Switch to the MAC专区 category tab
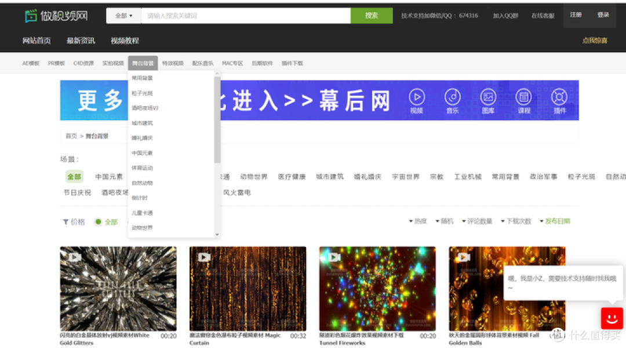Image resolution: width=626 pixels, height=348 pixels. click(x=232, y=63)
